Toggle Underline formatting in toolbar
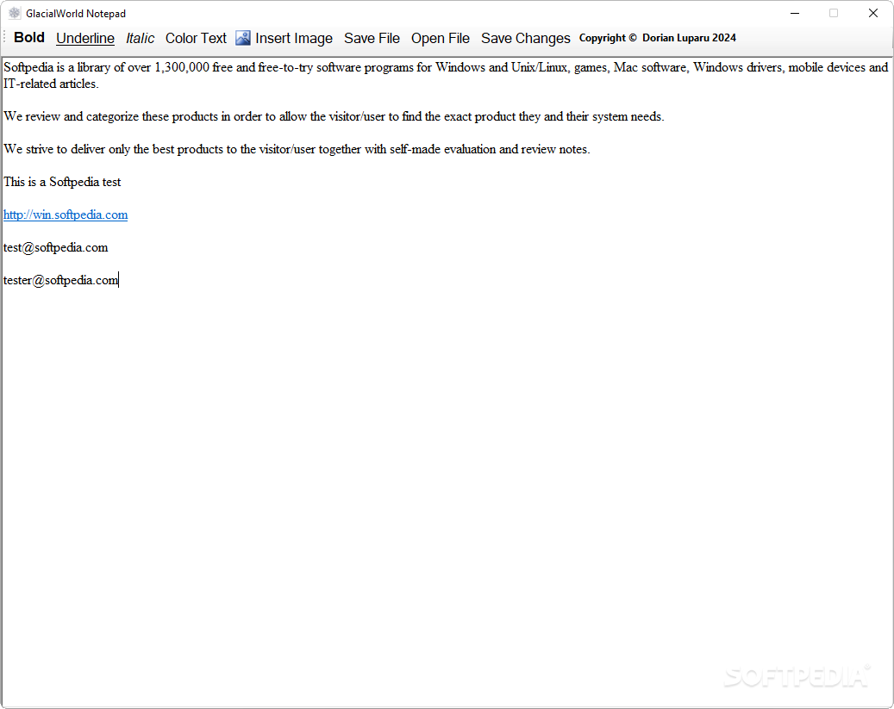The height and width of the screenshot is (709, 894). point(85,38)
